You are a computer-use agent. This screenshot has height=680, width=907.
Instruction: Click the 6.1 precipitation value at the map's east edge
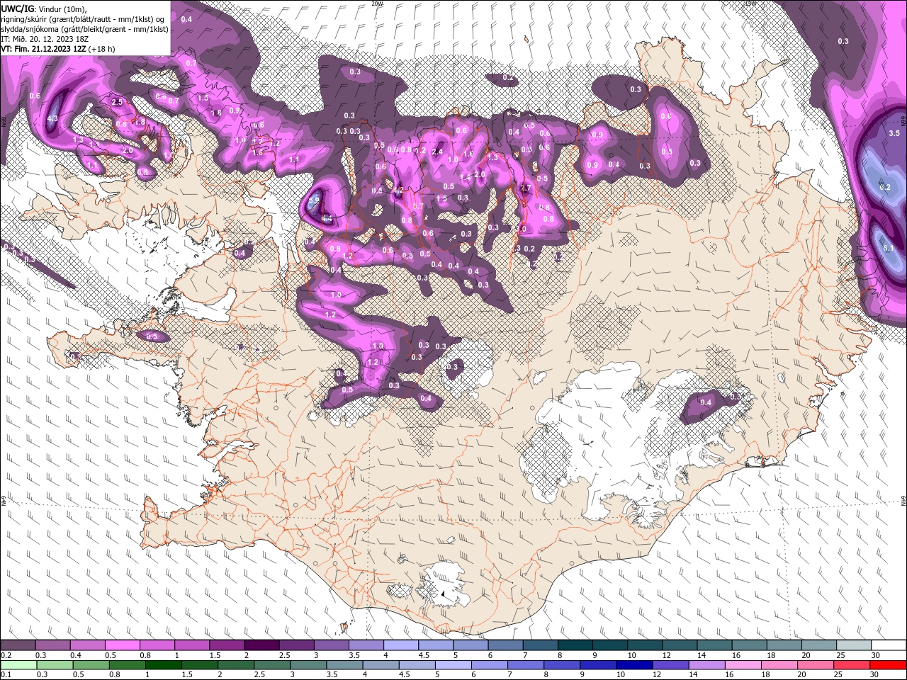[x=888, y=248]
